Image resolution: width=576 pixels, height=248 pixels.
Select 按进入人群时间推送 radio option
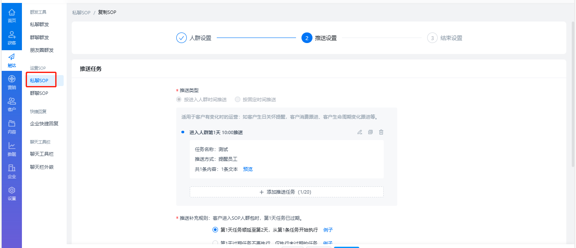(179, 100)
